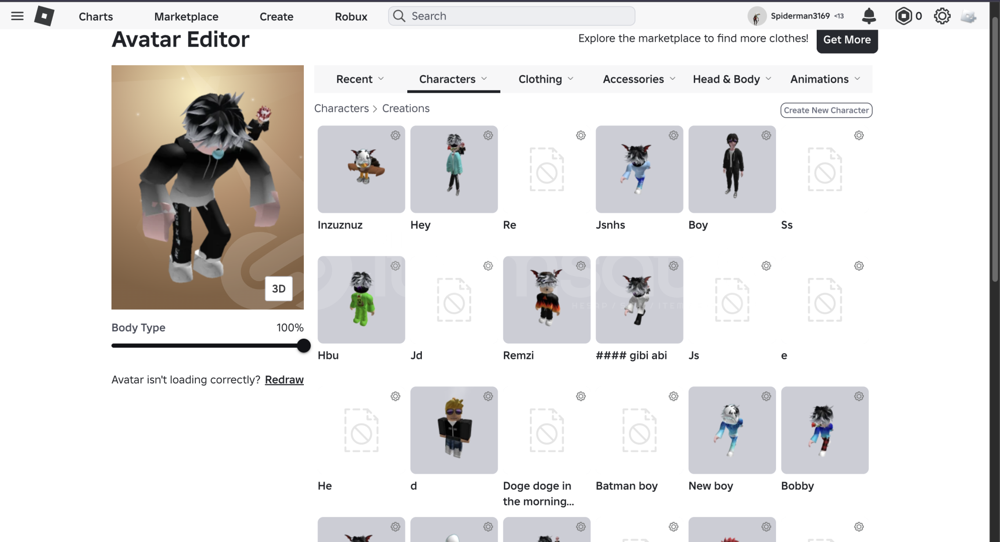Expand the Clothing dropdown
The image size is (1000, 542).
coord(546,79)
